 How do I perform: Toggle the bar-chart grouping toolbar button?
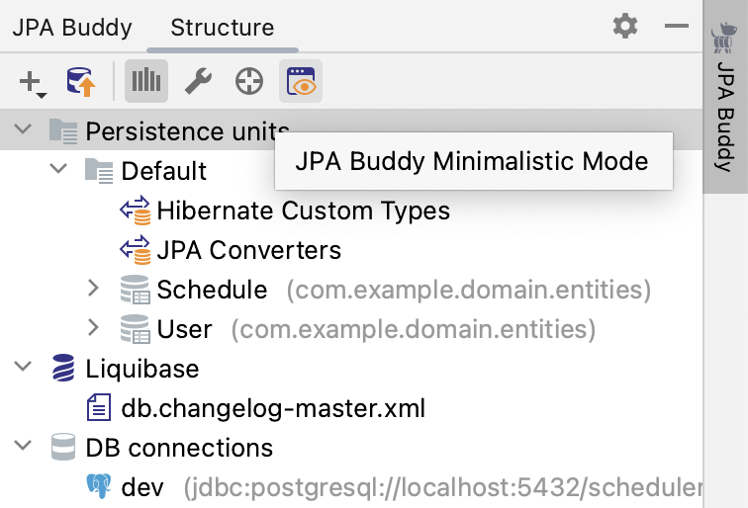coord(146,82)
